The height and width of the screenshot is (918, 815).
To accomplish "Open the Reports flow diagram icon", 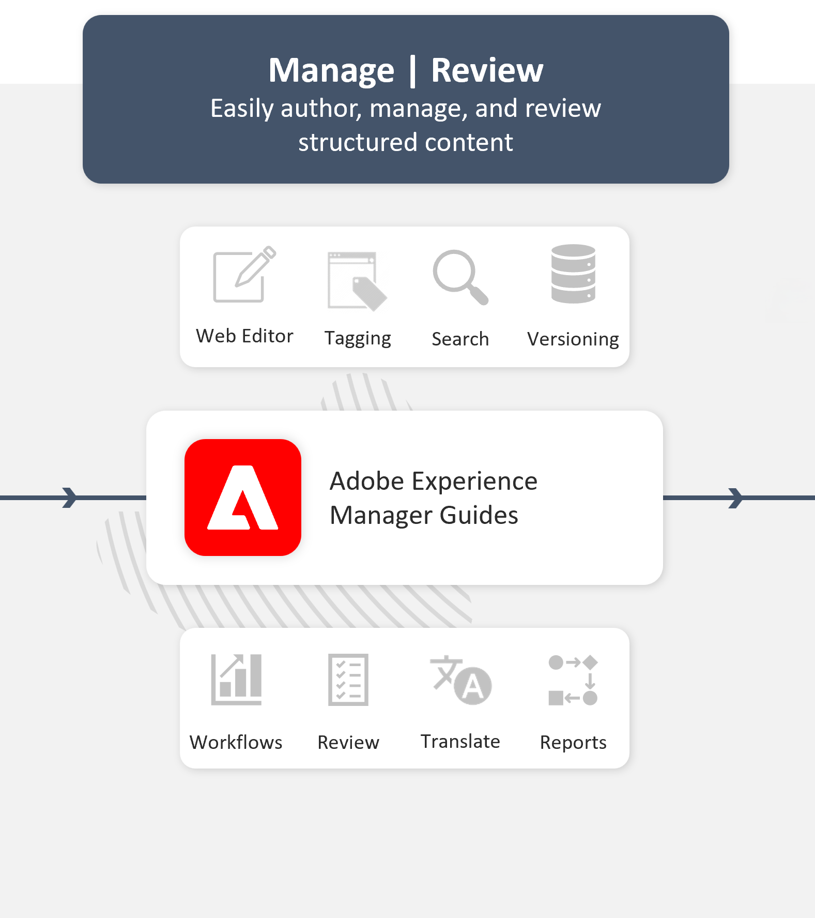I will [x=573, y=680].
